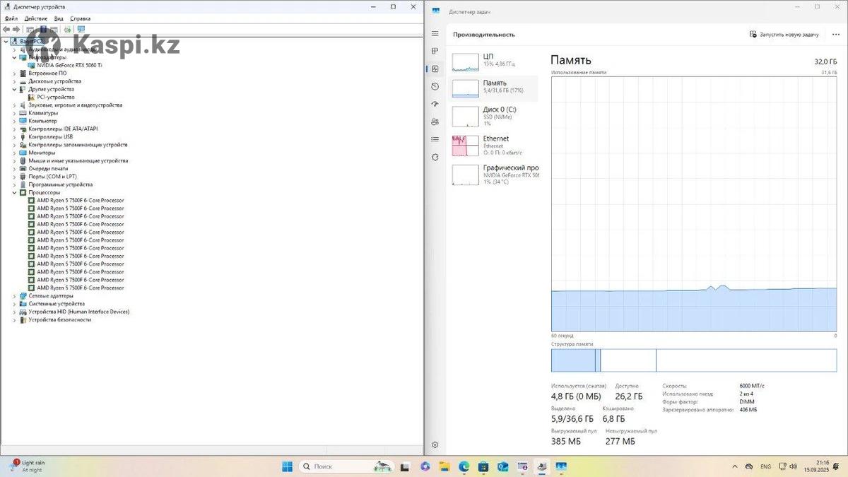Click Запустить новую задачу button

(x=784, y=35)
